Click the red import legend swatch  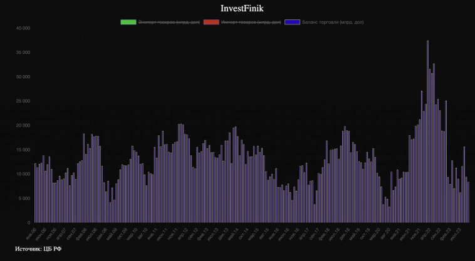click(211, 22)
